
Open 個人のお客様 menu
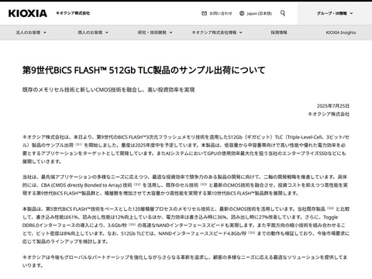(x=93, y=33)
